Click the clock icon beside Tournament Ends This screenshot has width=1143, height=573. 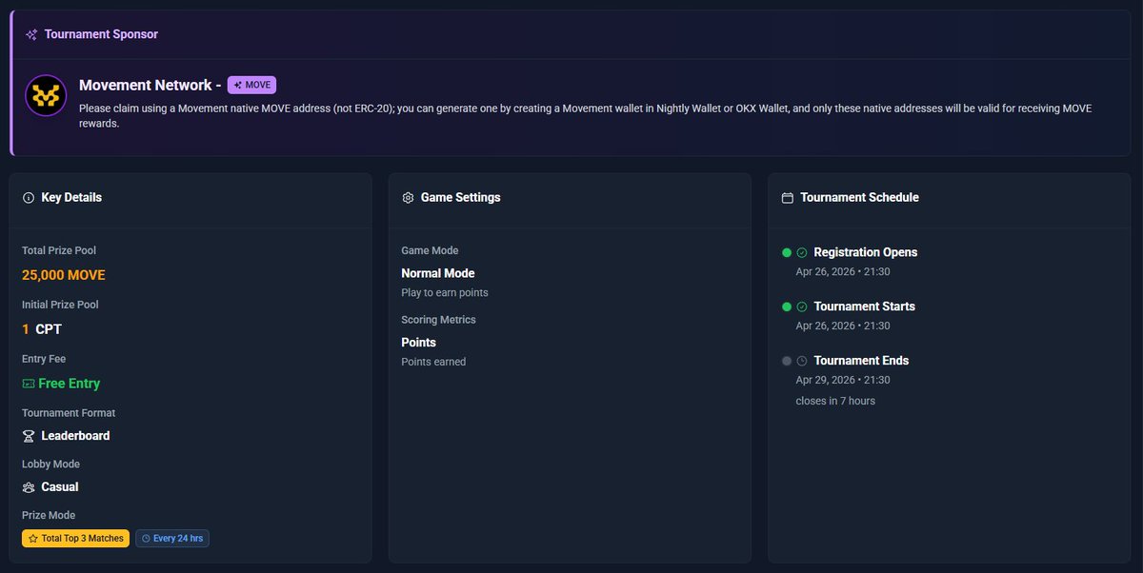point(802,362)
